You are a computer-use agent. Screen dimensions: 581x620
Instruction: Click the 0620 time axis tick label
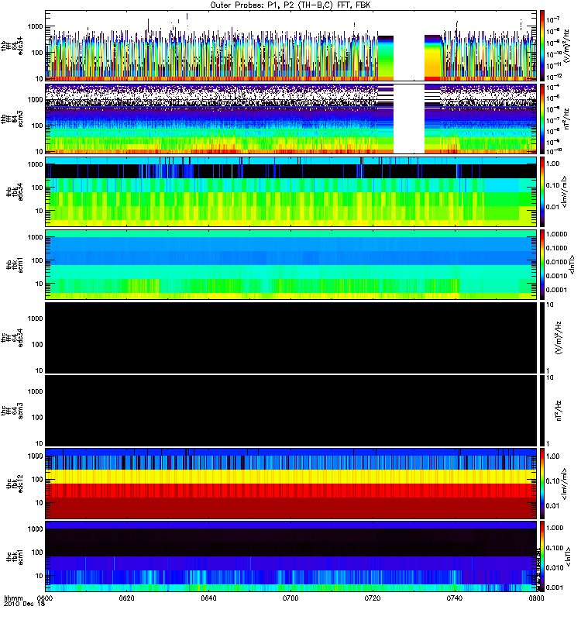[126, 598]
